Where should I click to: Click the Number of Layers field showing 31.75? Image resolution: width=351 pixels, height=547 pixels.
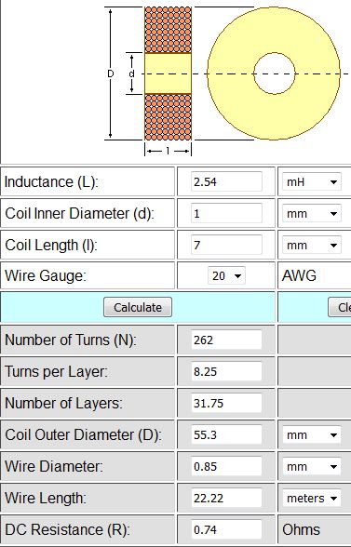pyautogui.click(x=226, y=403)
